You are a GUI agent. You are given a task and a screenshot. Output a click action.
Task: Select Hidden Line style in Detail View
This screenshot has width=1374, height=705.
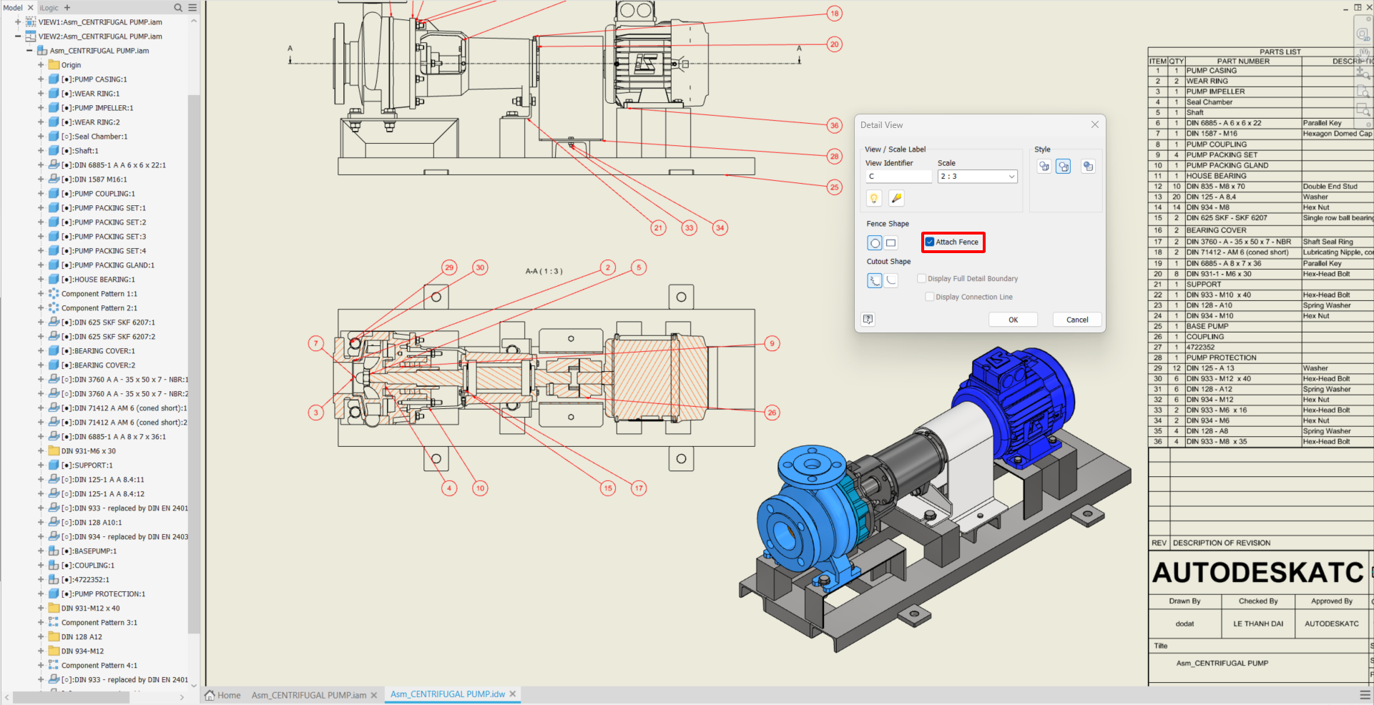tap(1044, 167)
